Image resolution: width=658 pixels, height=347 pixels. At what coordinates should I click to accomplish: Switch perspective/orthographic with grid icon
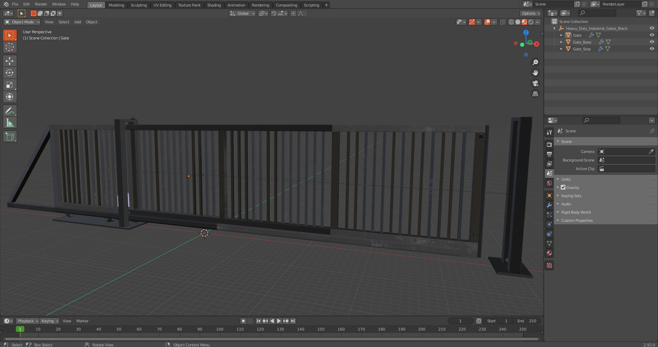535,94
